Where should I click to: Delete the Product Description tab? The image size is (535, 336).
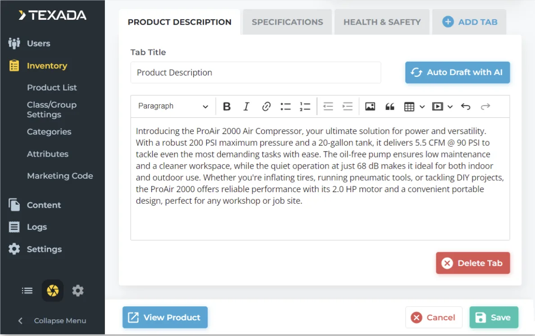[x=472, y=263]
